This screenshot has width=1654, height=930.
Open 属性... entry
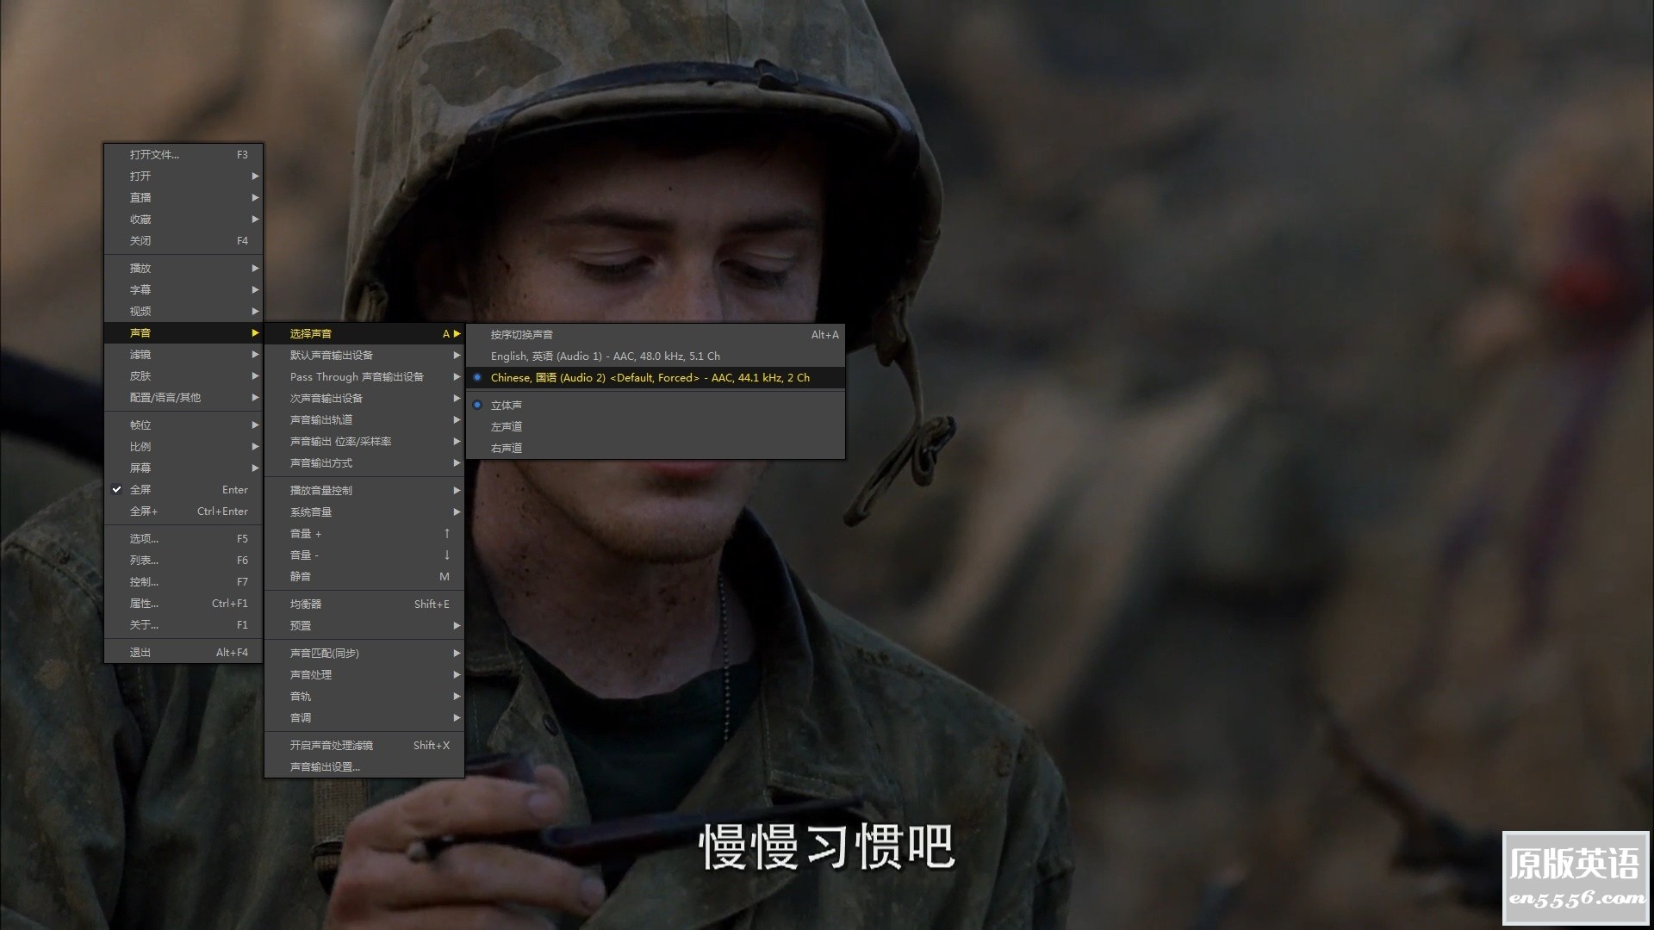183,603
